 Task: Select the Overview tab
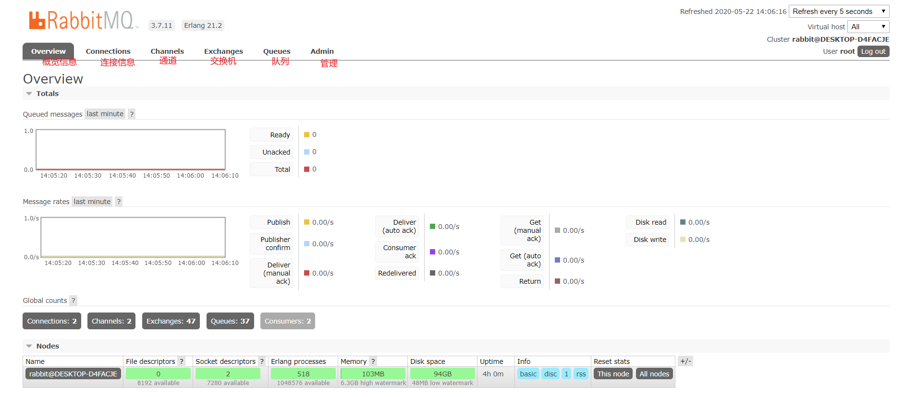click(x=49, y=51)
